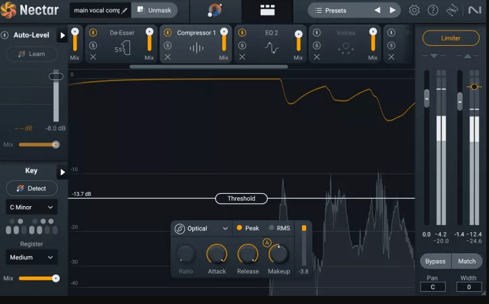Open the Medium register dropdown

click(x=32, y=257)
